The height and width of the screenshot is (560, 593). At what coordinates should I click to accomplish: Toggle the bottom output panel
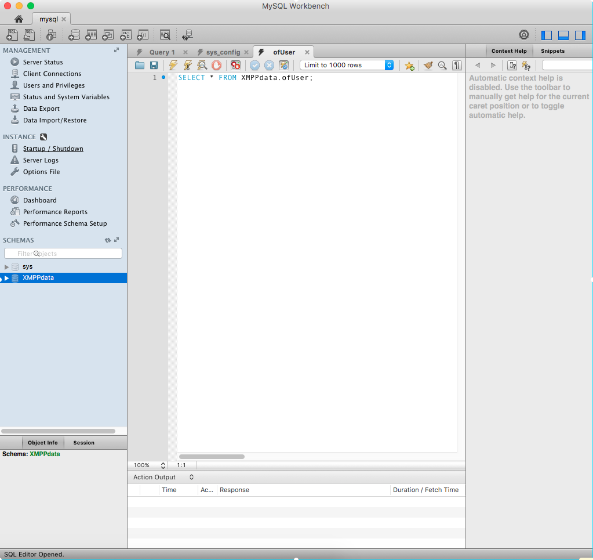pyautogui.click(x=563, y=35)
